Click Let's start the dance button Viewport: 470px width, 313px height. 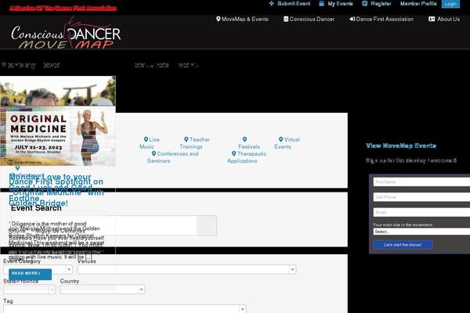coord(403,245)
